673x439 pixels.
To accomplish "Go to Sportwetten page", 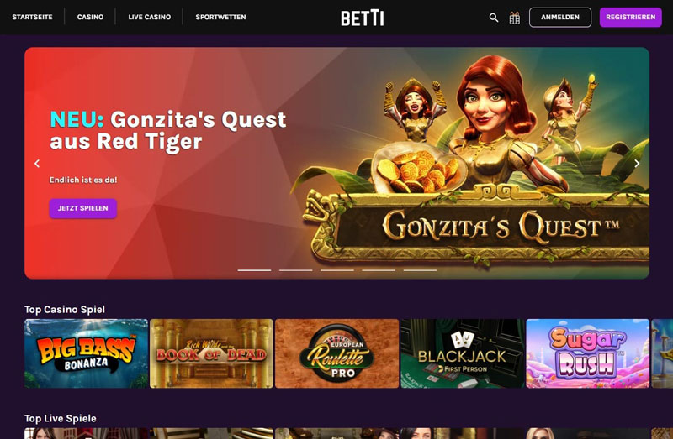I will 220,17.
